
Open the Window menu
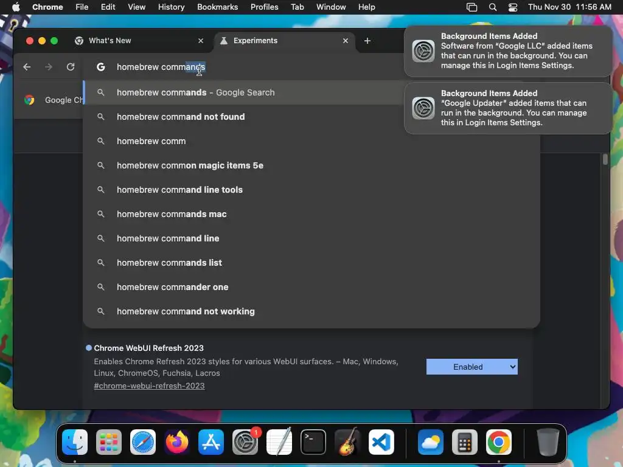click(331, 7)
